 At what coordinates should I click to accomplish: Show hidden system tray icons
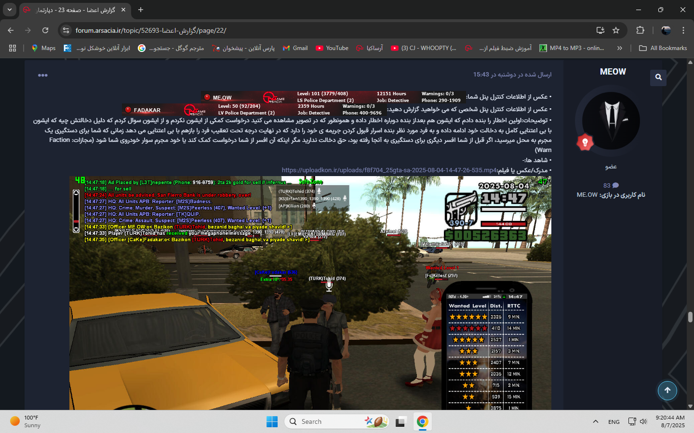click(x=596, y=422)
